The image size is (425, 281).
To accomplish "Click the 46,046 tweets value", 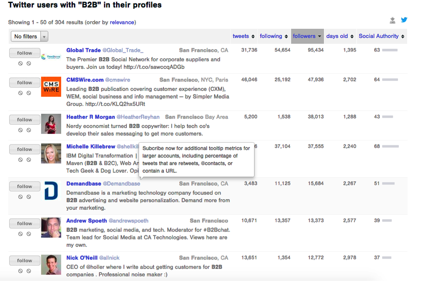I will (x=249, y=80).
